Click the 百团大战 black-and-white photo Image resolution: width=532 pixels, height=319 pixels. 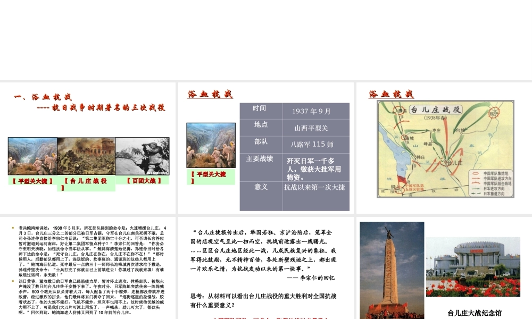142,156
